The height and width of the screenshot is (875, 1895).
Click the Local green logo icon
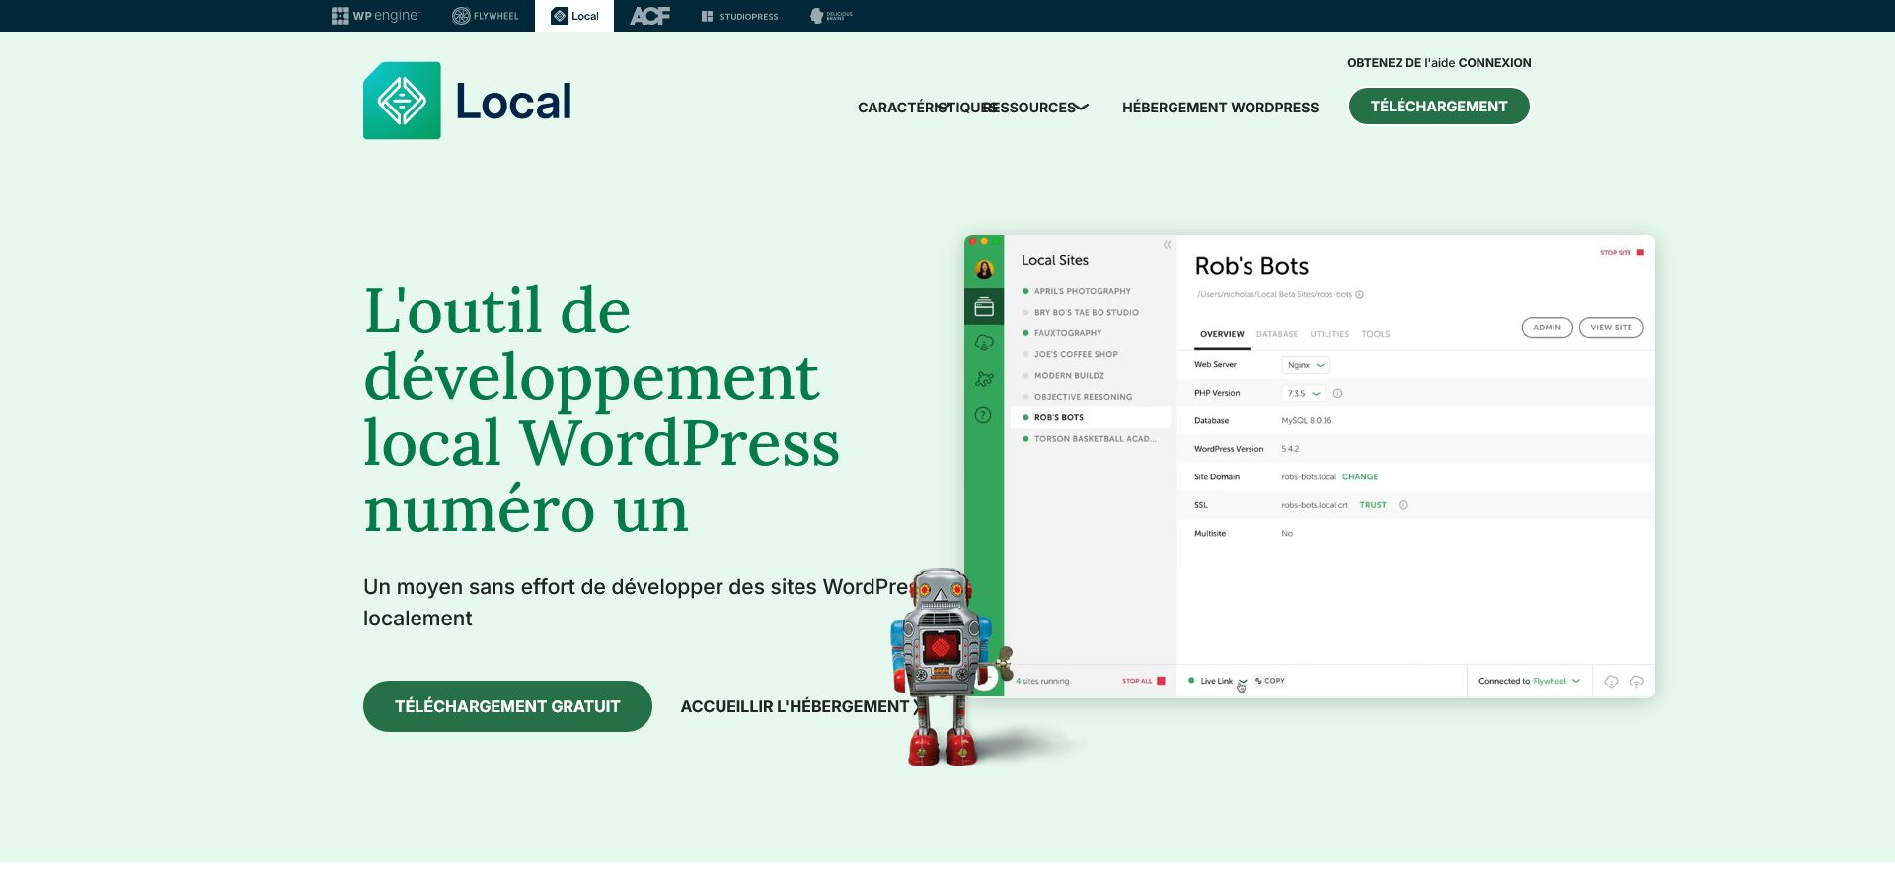(402, 101)
